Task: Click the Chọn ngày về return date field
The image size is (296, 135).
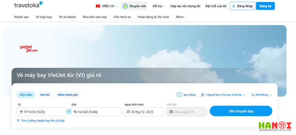Action: (x=186, y=112)
